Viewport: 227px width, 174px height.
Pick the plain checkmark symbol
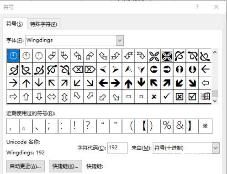(x=167, y=96)
